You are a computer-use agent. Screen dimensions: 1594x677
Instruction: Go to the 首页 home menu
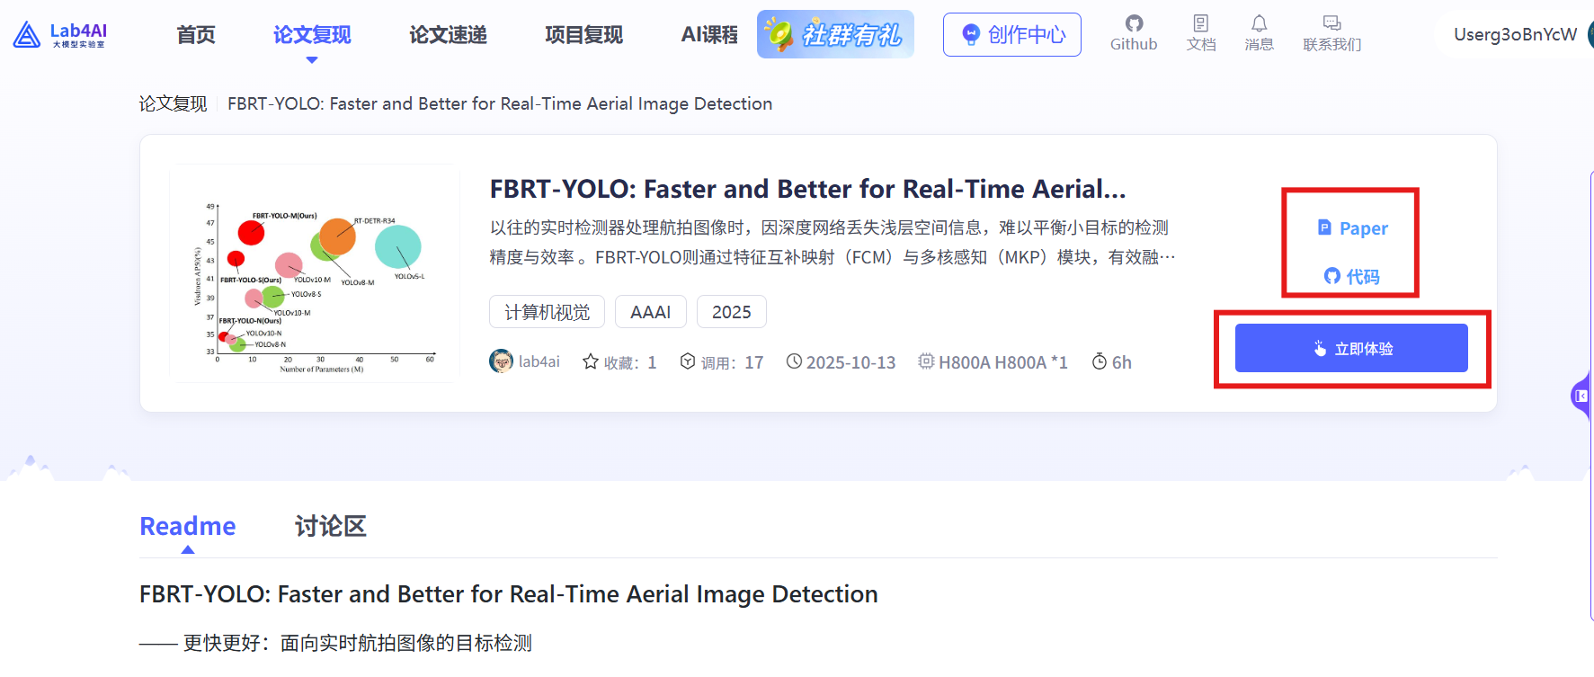click(196, 35)
